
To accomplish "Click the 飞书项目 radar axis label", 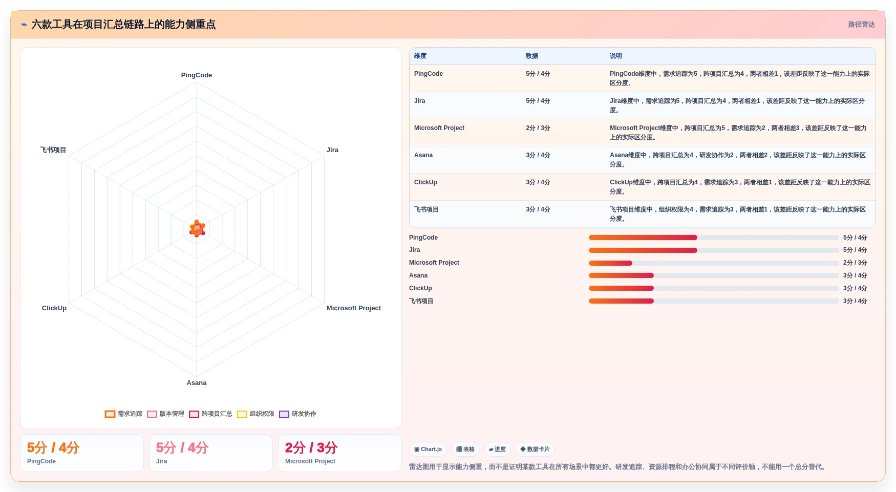I will [53, 150].
